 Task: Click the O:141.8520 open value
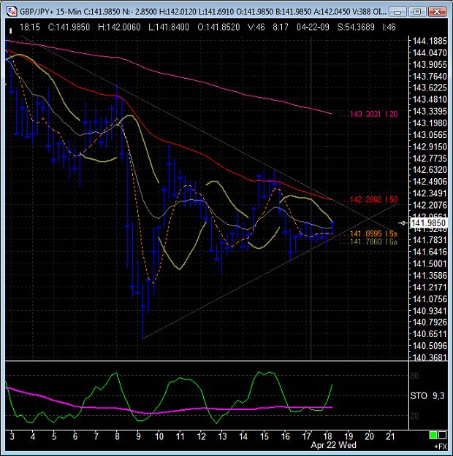218,27
